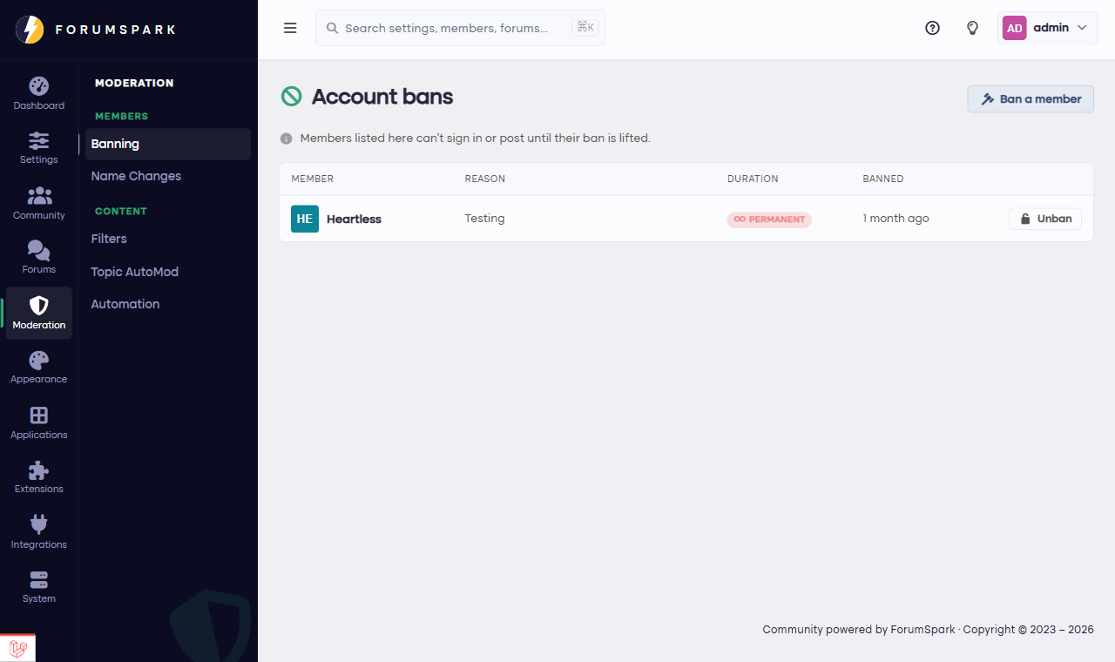Screen dimensions: 1115x662
Task: Open the Heartless member name link
Action: pos(354,219)
